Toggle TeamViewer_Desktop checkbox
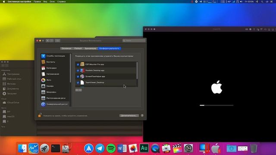 click(78, 83)
